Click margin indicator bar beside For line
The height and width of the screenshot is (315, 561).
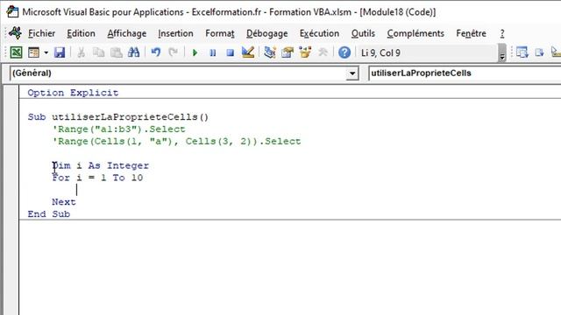11,178
